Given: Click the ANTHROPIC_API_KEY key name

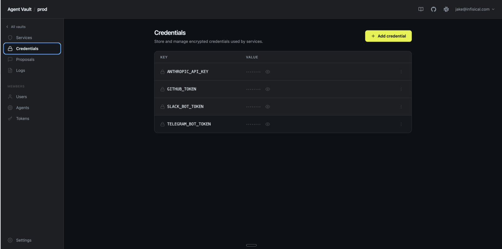Looking at the screenshot, I should pos(188,72).
